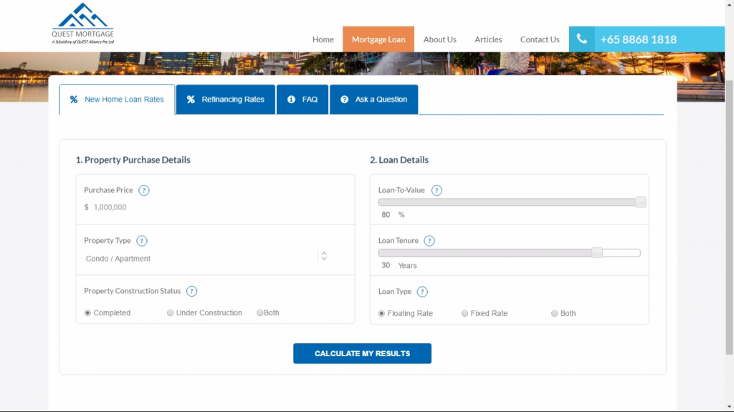Select the Under Construction radio option
The width and height of the screenshot is (734, 412).
click(171, 313)
